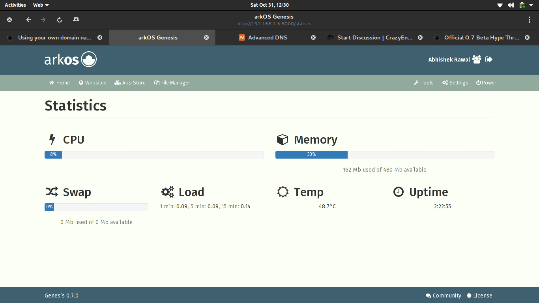Image resolution: width=539 pixels, height=303 pixels.
Task: Expand the Settings menu
Action: [x=455, y=83]
